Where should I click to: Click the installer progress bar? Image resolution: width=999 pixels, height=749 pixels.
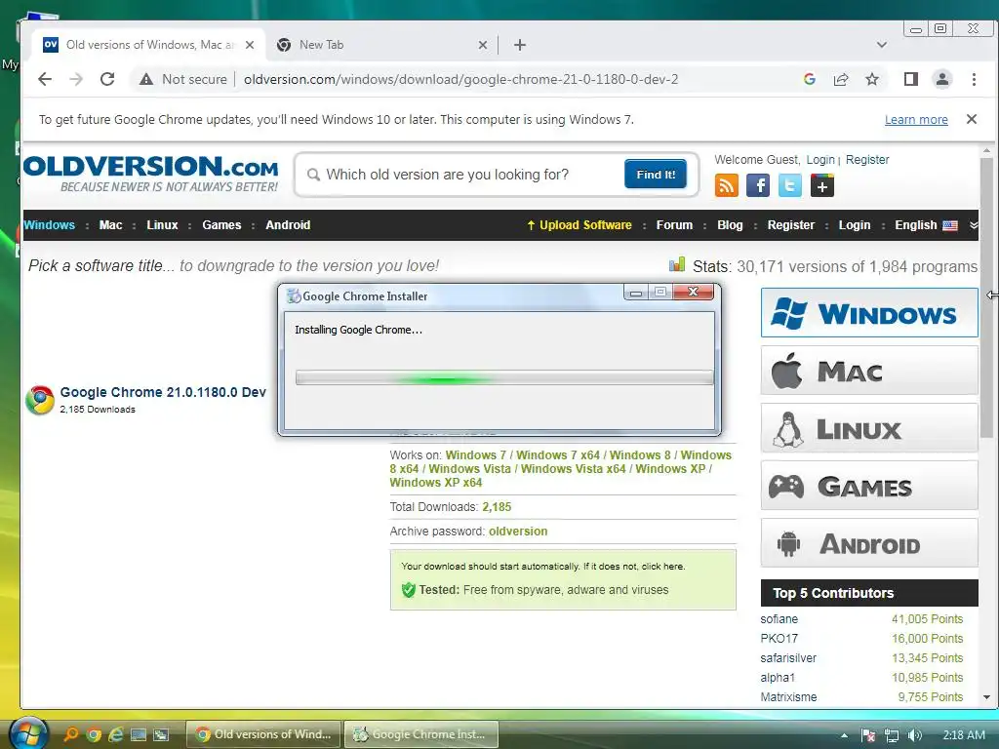click(504, 377)
